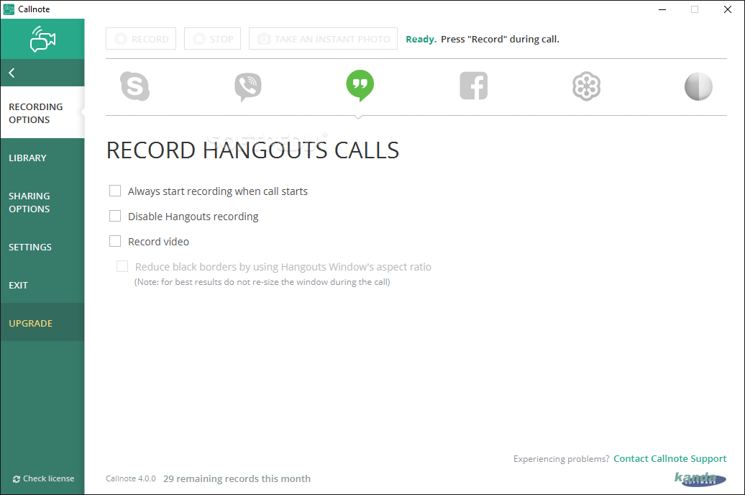
Task: Select the Facebook recording icon
Action: 474,86
